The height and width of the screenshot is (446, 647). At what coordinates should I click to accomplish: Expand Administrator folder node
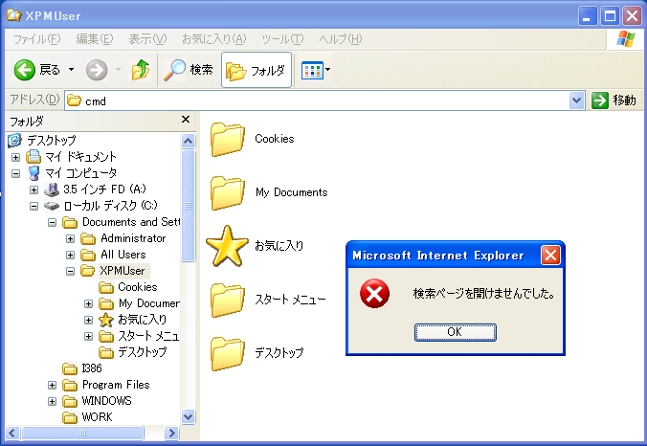[x=70, y=239]
